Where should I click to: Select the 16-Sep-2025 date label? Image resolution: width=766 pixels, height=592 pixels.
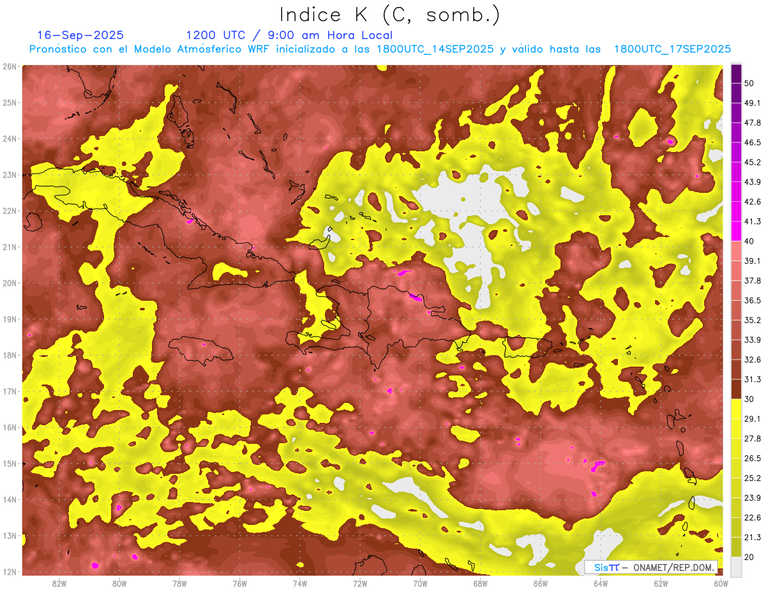80,35
